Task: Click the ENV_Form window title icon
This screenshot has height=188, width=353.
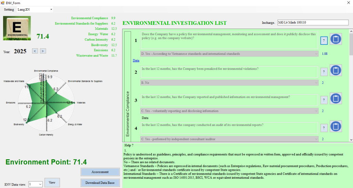Action: pos(2,3)
